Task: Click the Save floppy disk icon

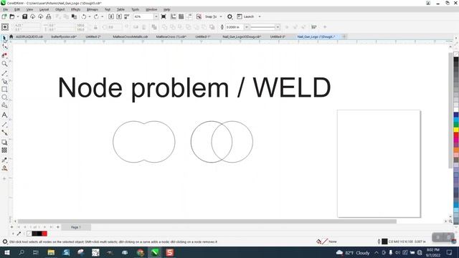Action: pos(25,16)
